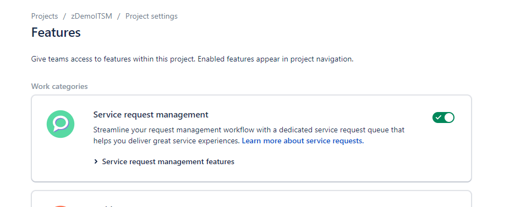The width and height of the screenshot is (526, 207).
Task: Click the slash separator after zDemoITSM breadcrumb
Action: 119,16
